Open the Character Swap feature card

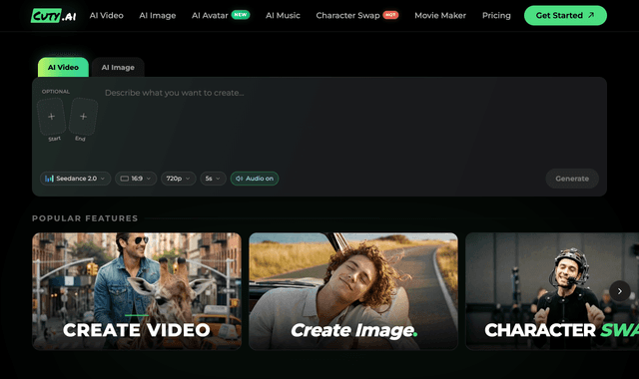[552, 291]
